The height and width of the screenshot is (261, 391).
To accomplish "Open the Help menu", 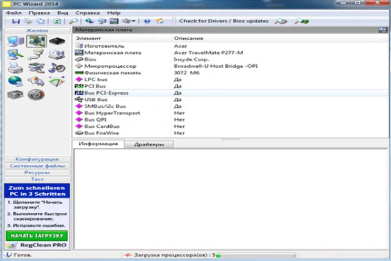I will click(114, 13).
